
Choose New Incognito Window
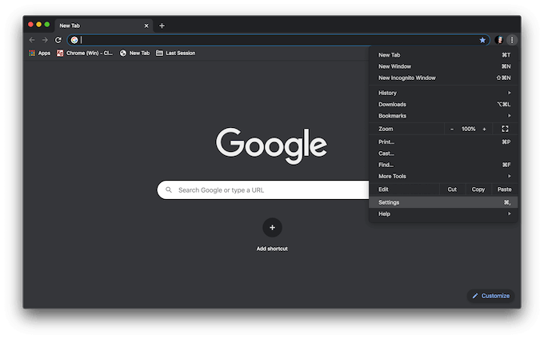pos(443,78)
